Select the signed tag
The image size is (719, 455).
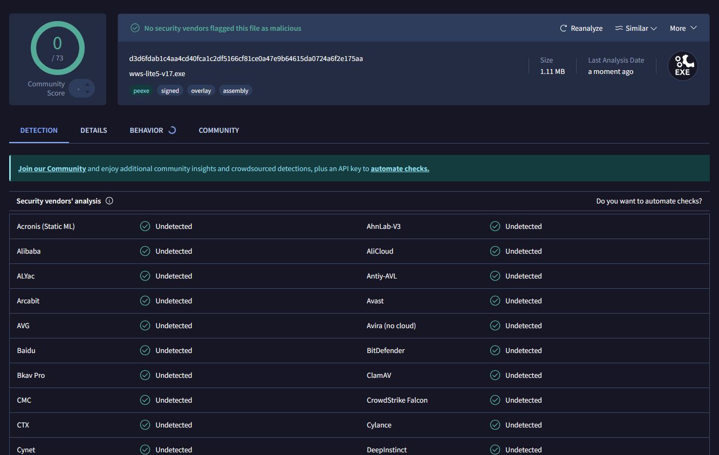(x=170, y=91)
